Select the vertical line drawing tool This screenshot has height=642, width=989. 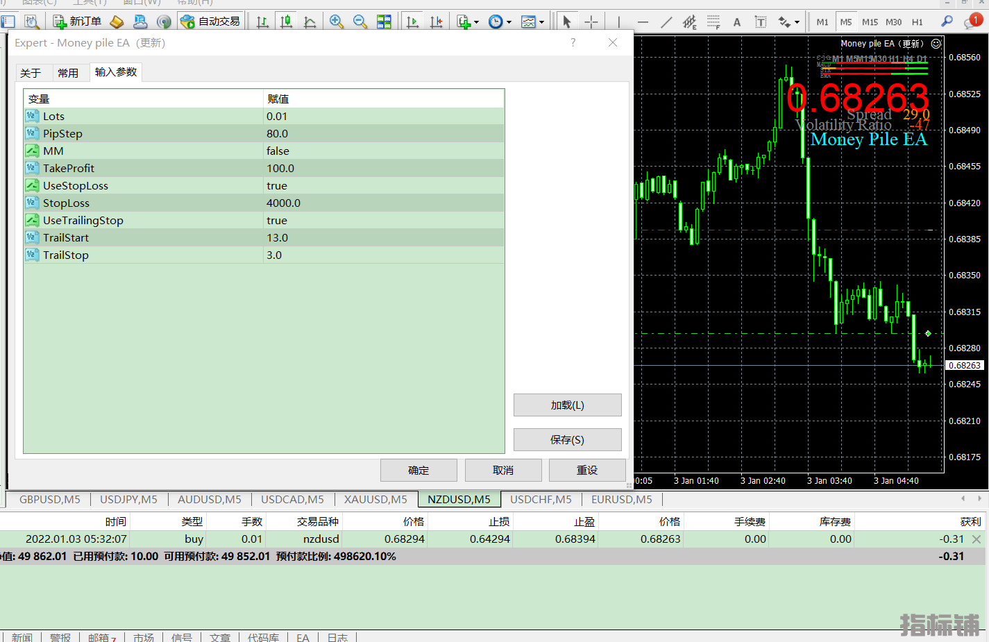pyautogui.click(x=618, y=22)
